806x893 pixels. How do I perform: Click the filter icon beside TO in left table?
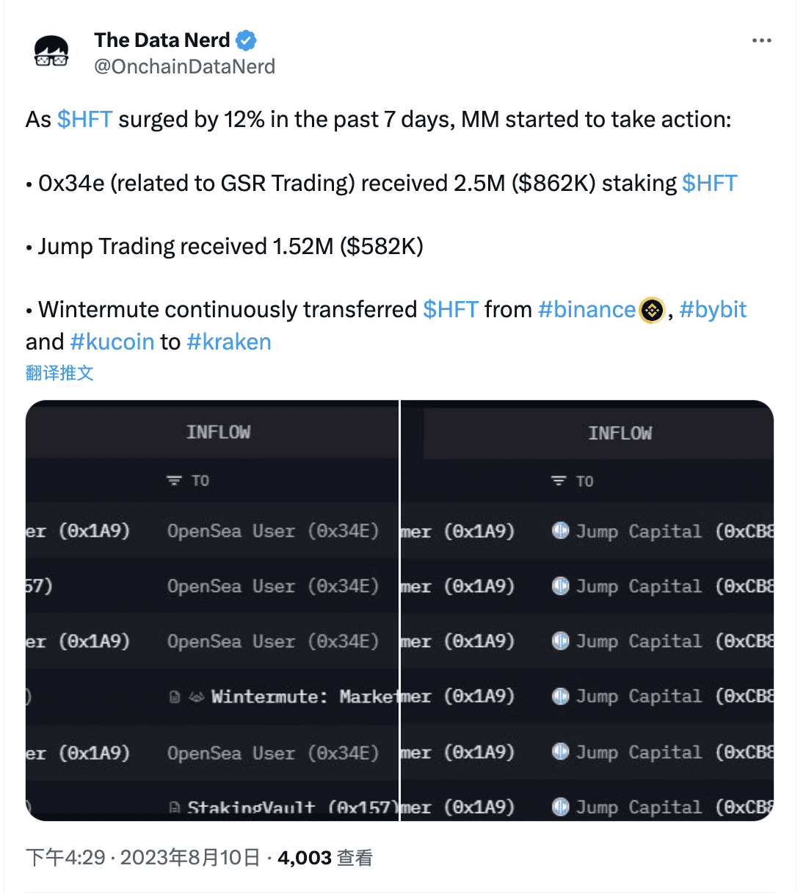coord(173,480)
